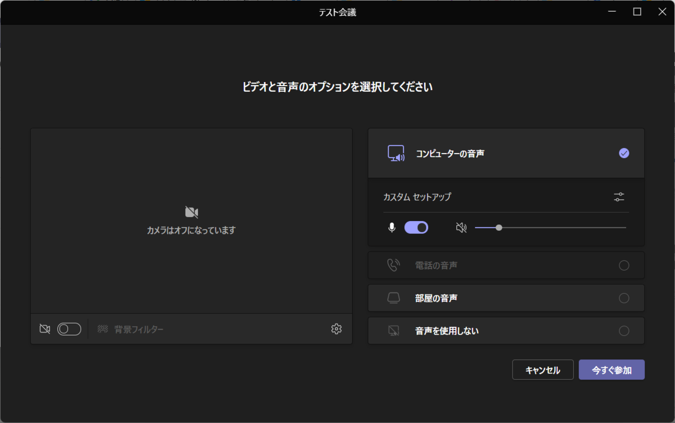The image size is (675, 423).
Task: Click the volume slider track near maximum
Action: 622,228
